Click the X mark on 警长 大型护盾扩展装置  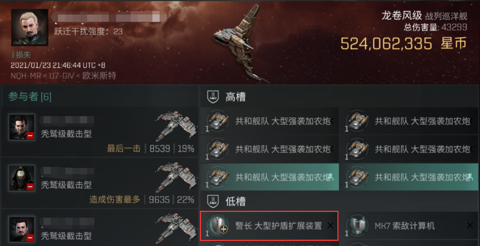pos(331,226)
